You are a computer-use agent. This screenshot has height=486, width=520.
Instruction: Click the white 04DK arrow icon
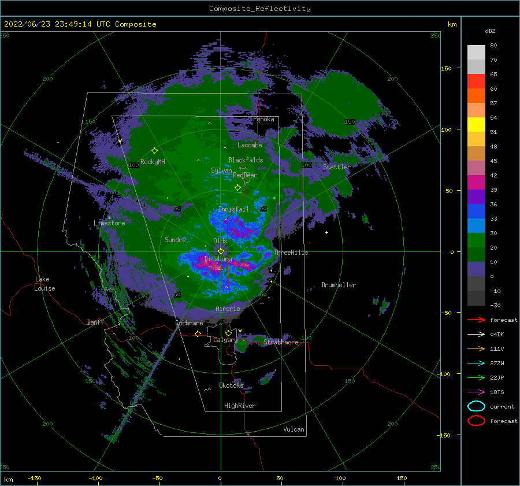(476, 334)
